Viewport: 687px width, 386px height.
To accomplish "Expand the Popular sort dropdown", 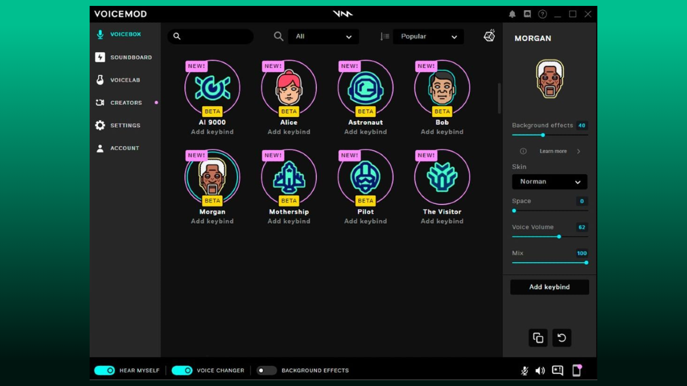I will click(428, 36).
